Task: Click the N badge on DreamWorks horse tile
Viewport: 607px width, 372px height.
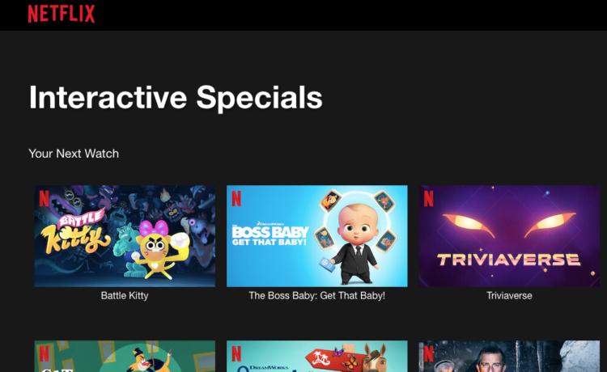Action: (x=236, y=353)
